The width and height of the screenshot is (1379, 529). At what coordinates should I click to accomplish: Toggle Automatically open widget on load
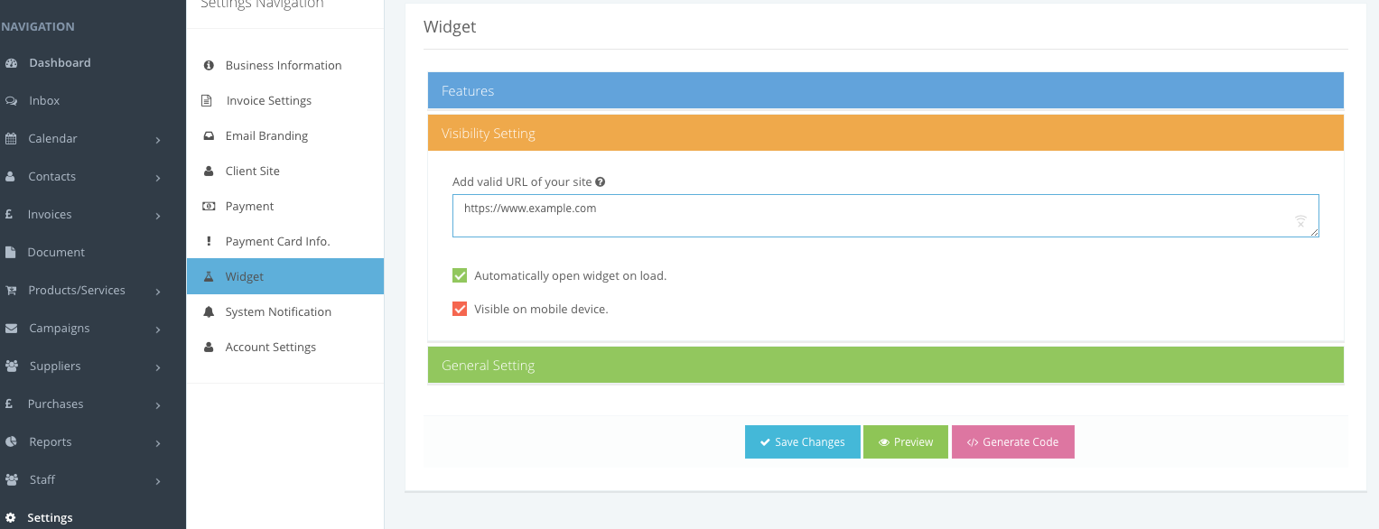click(460, 275)
